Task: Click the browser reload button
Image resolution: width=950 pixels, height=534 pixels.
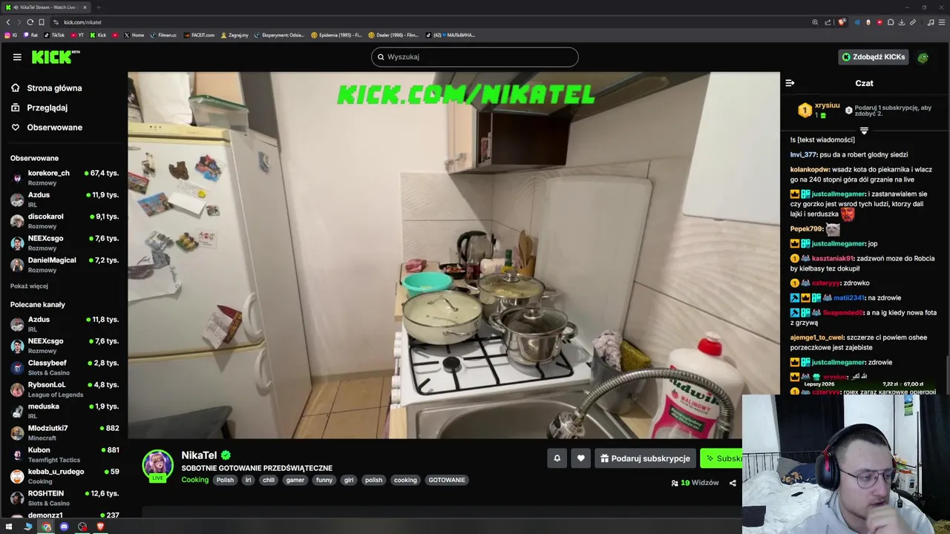Action: point(30,22)
